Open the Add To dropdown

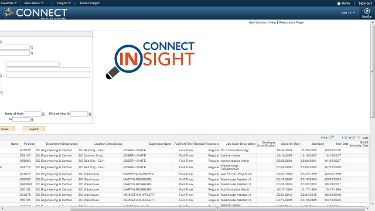coord(348,13)
